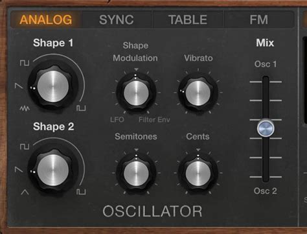
Task: Click the Vibrato knob
Action: (x=198, y=93)
